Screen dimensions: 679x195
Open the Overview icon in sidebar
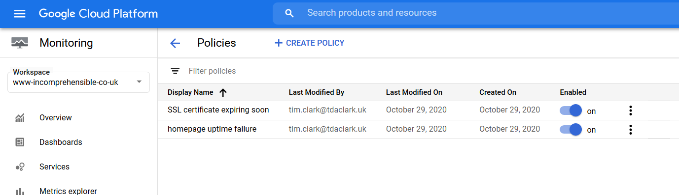pyautogui.click(x=20, y=118)
